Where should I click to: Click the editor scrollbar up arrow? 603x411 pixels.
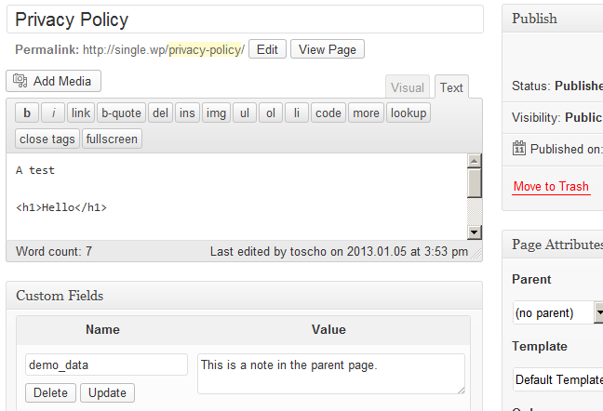pyautogui.click(x=475, y=161)
